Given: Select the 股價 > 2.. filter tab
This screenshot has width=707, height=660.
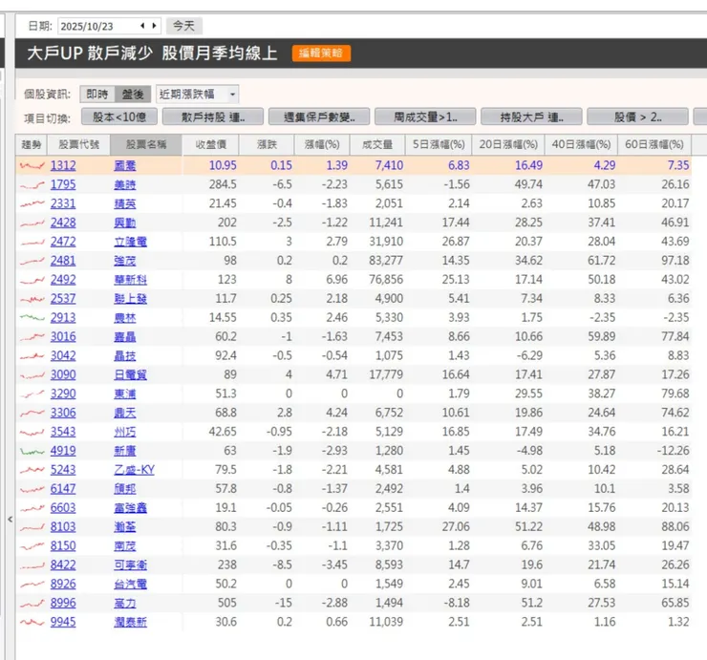Looking at the screenshot, I should 637,117.
